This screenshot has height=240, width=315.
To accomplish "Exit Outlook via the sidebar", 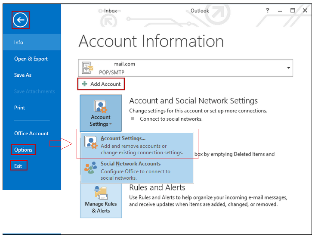I will click(18, 166).
